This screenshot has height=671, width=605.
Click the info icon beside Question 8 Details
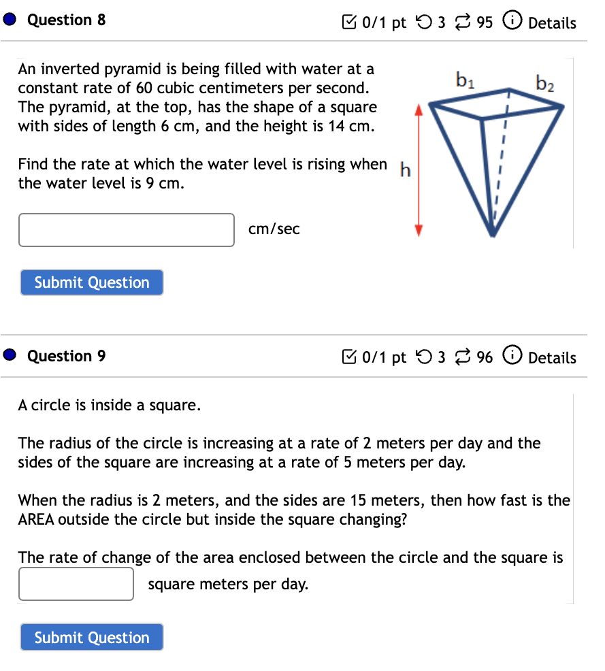(512, 20)
